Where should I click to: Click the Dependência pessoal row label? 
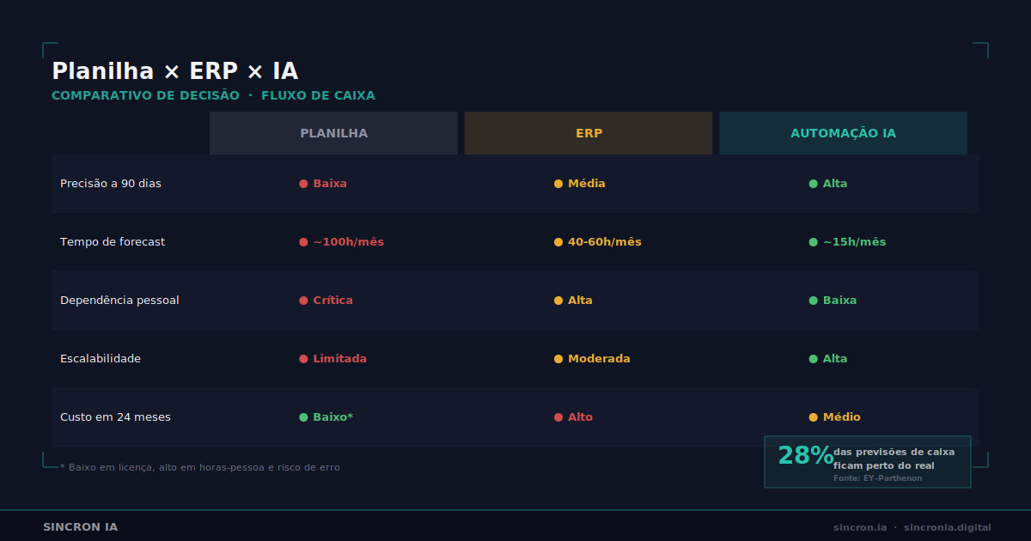click(x=119, y=301)
